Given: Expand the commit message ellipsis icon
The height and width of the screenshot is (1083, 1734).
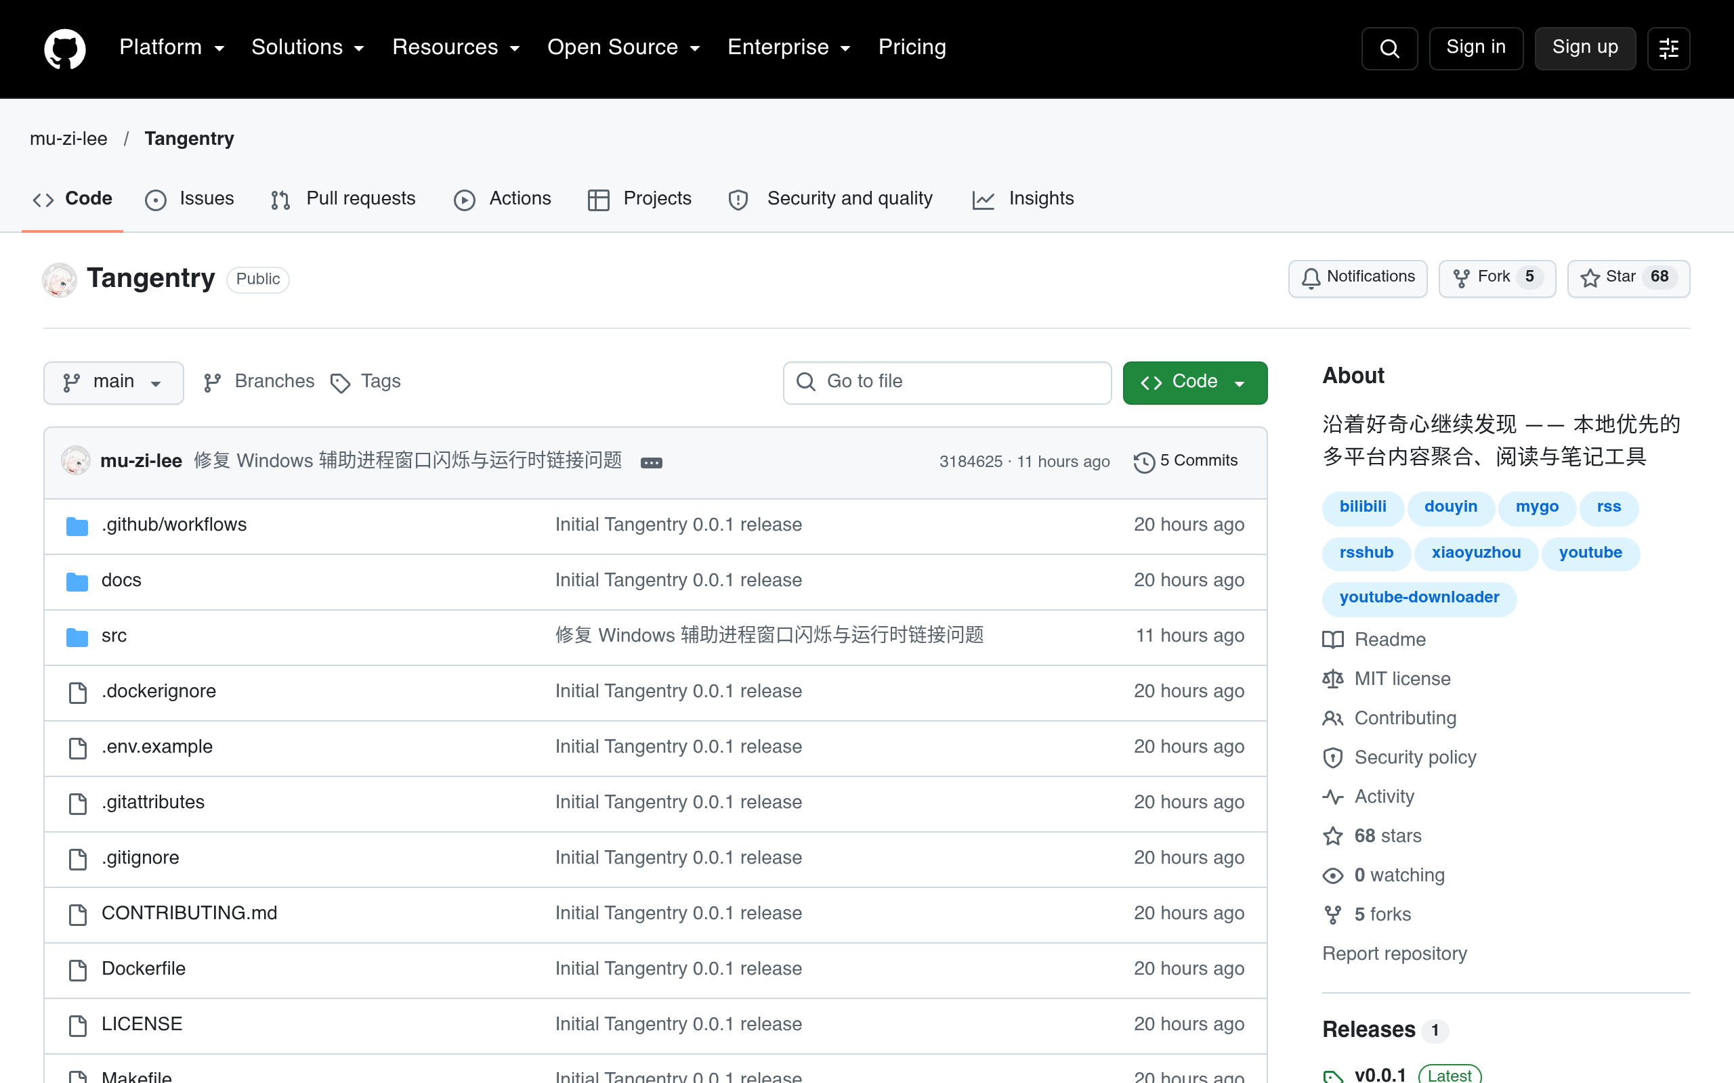Looking at the screenshot, I should pyautogui.click(x=651, y=462).
